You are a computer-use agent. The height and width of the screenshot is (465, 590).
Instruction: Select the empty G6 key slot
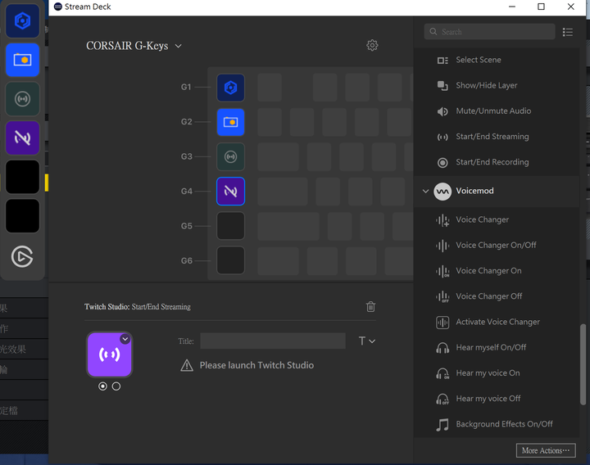pos(230,260)
